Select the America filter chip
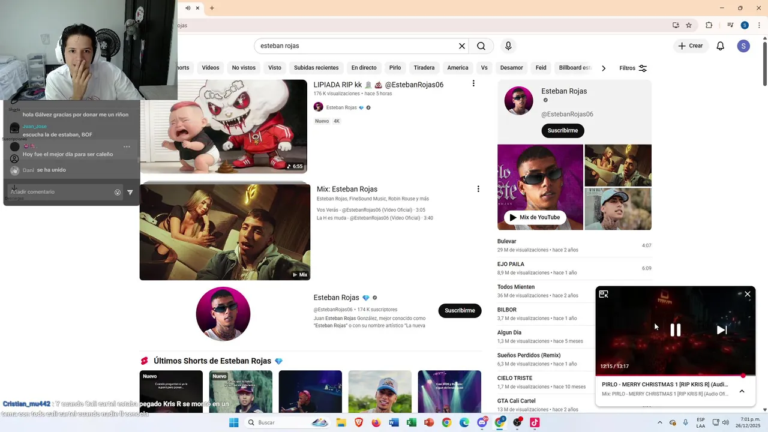Screen dimensions: 768x432 coord(458,68)
